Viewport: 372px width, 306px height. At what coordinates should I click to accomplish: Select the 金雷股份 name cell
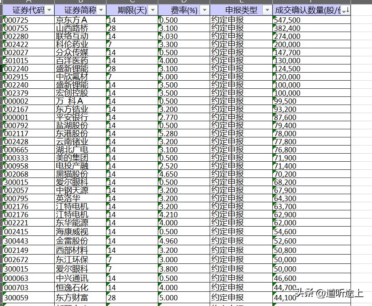80,240
